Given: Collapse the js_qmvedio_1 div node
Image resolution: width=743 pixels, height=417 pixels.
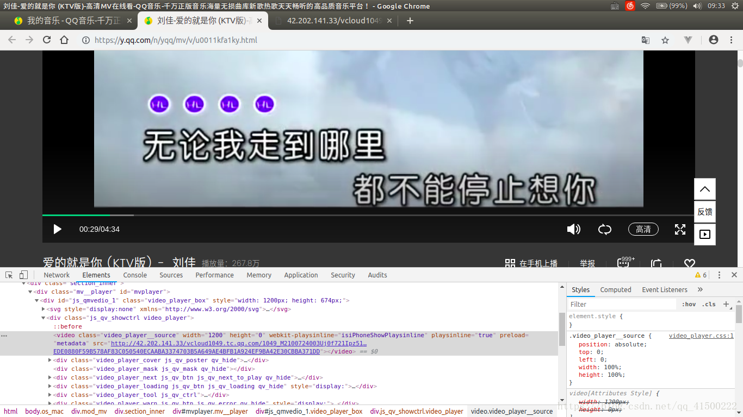Looking at the screenshot, I should pyautogui.click(x=37, y=300).
